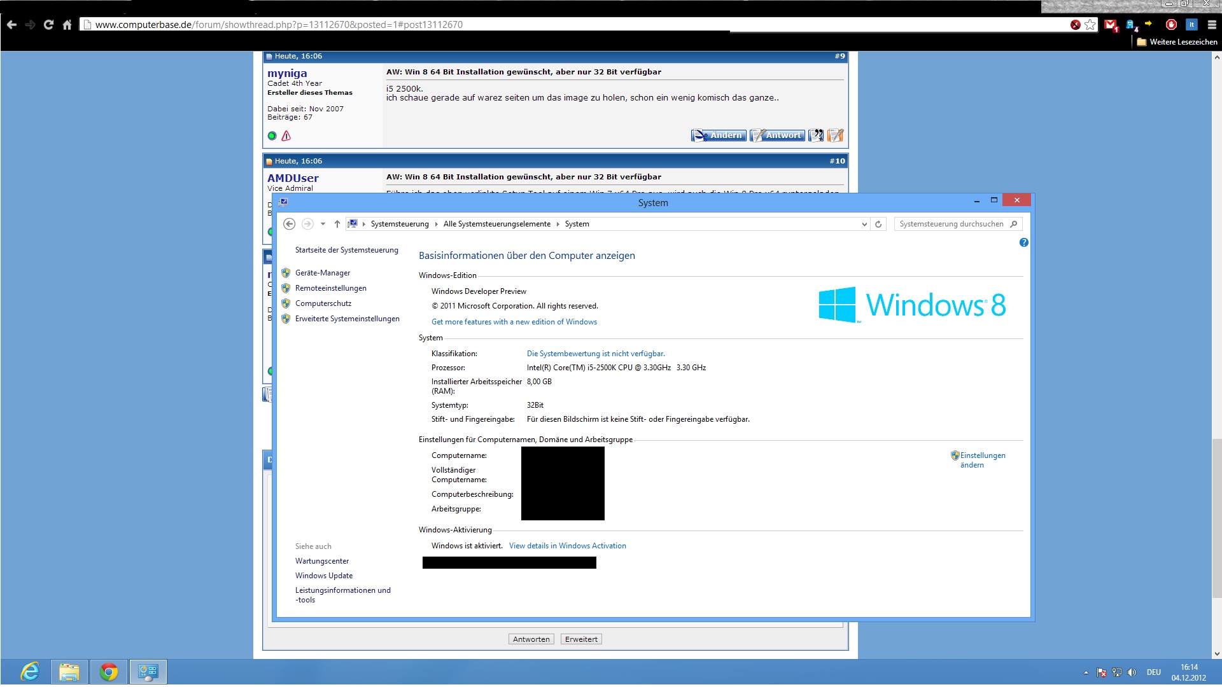This screenshot has width=1222, height=687.
Task: Open the Chrome hamburger menu
Action: click(x=1212, y=25)
